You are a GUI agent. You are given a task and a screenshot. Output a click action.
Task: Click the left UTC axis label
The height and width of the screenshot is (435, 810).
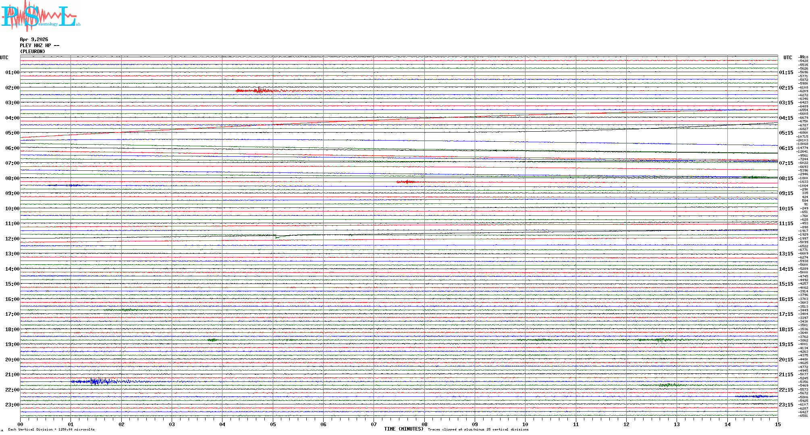click(4, 58)
